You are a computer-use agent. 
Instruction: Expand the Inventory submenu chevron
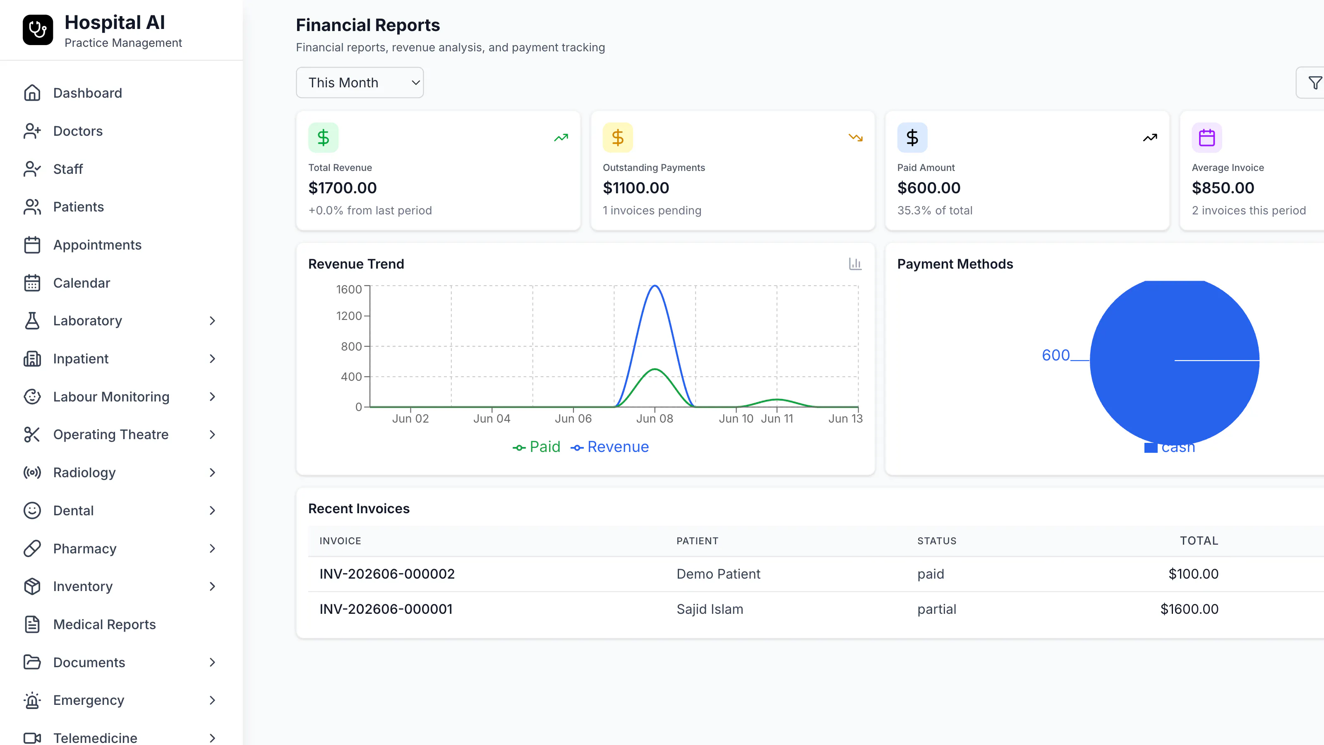tap(212, 586)
